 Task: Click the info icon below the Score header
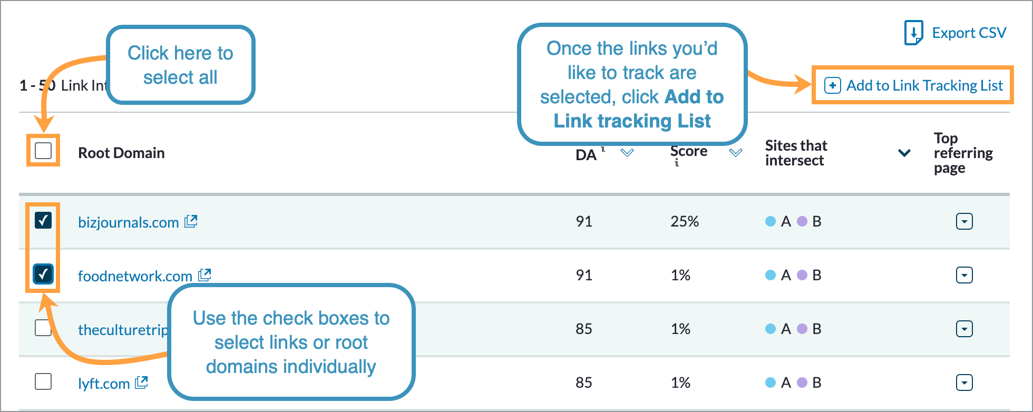point(676,164)
